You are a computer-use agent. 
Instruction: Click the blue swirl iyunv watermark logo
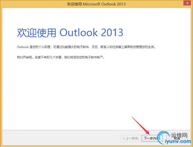coord(163,137)
